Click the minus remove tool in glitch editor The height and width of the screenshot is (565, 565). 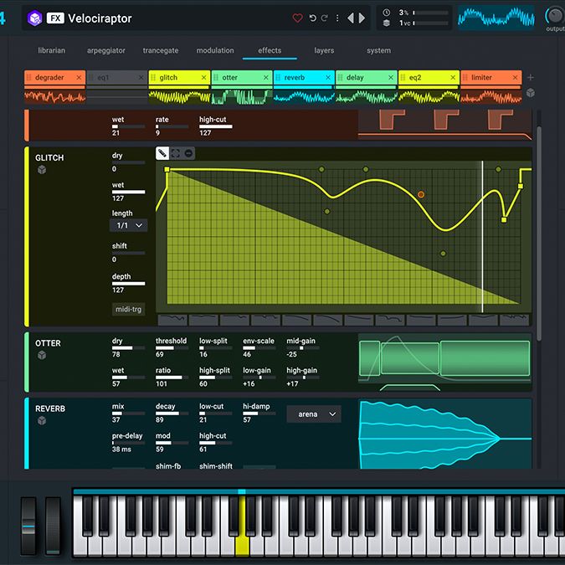coord(188,153)
